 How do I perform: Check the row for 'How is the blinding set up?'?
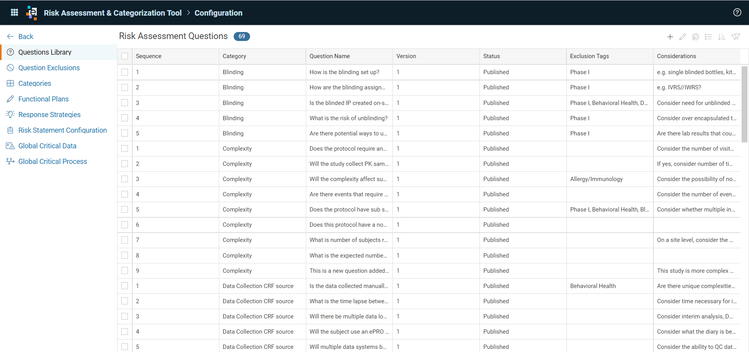click(124, 72)
